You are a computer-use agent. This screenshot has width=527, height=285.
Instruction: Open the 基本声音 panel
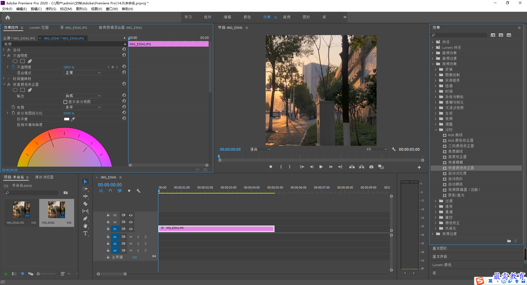[440, 256]
